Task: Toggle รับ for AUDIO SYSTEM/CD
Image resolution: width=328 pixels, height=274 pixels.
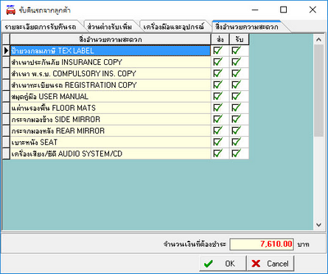Action: coord(236,154)
